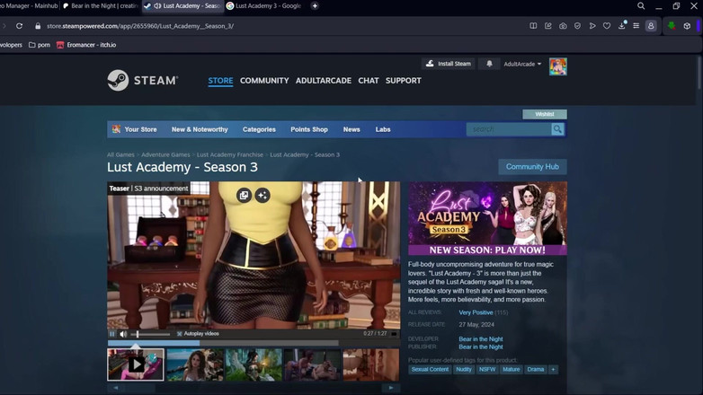The image size is (703, 395).
Task: Open developer Bear in the Night link
Action: (x=481, y=339)
